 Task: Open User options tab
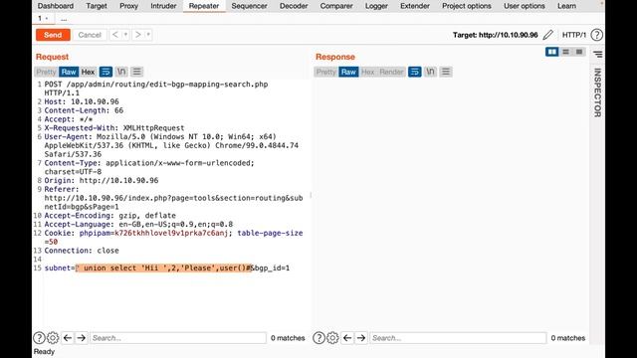[525, 6]
